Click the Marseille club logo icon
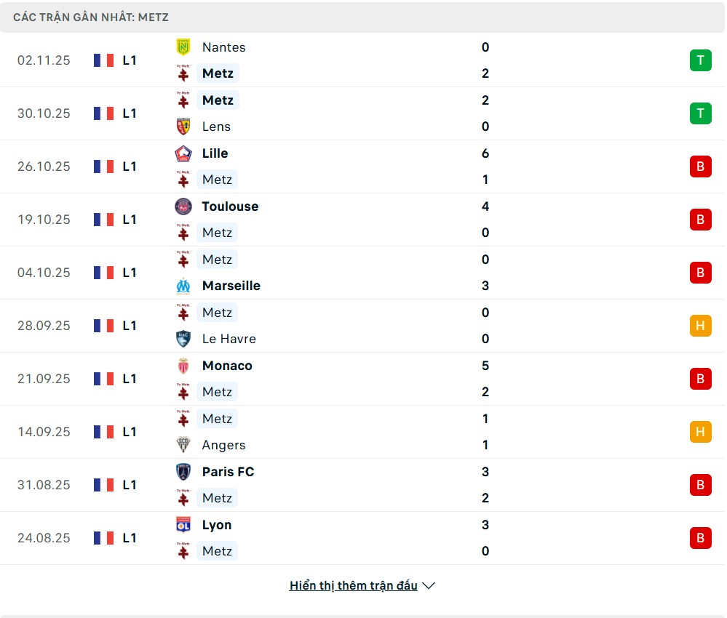Screen dimensions: 727x618 (183, 286)
